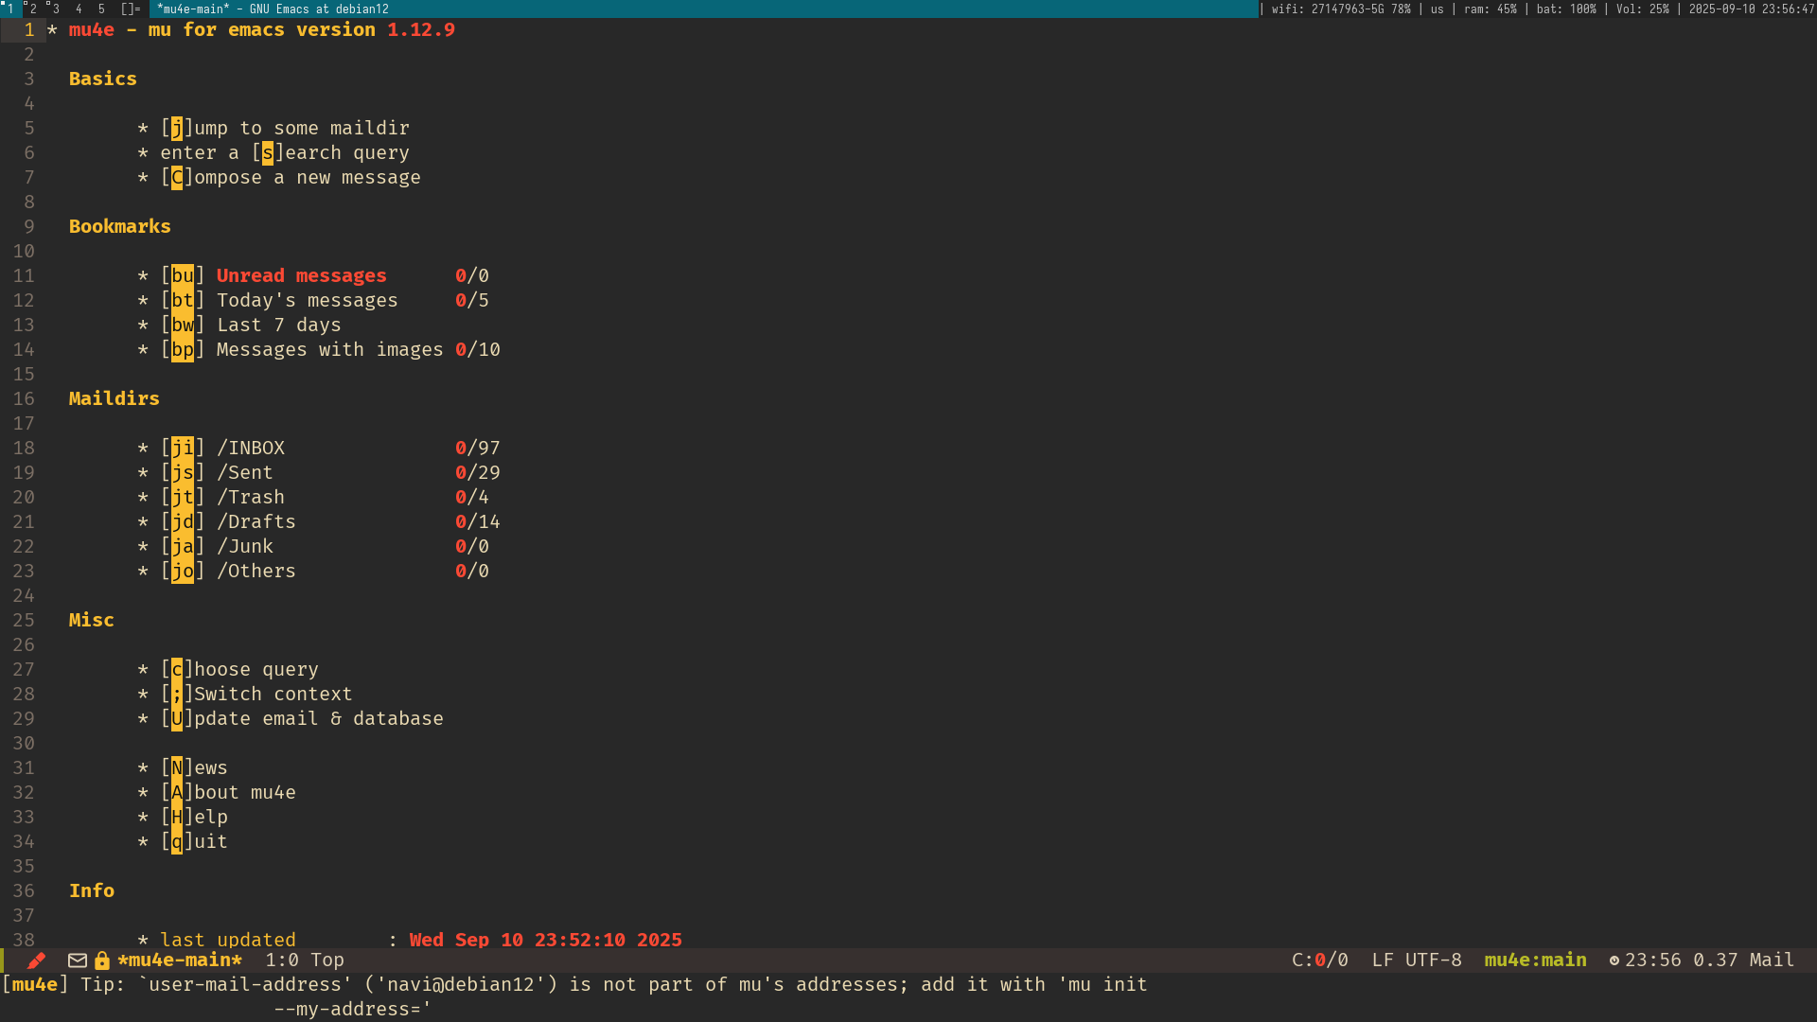Switch to workspace tag 2
The width and height of the screenshot is (1817, 1022).
coord(33,9)
